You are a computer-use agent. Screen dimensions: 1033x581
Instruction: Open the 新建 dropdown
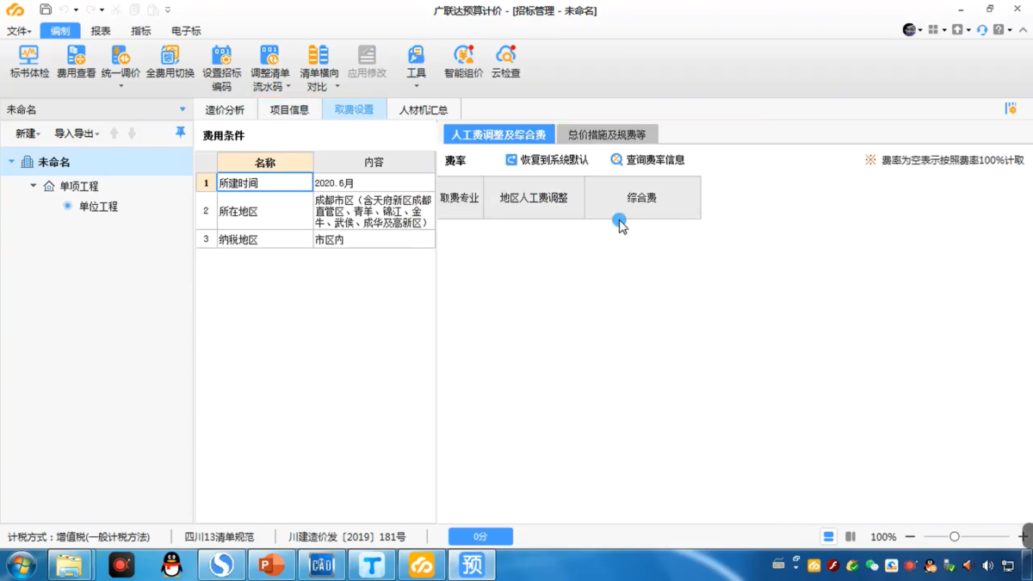(28, 133)
